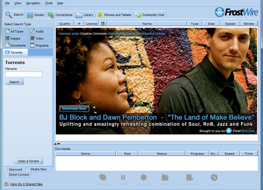
Task: Open View My 0 Shared Files link
Action: (x=26, y=184)
